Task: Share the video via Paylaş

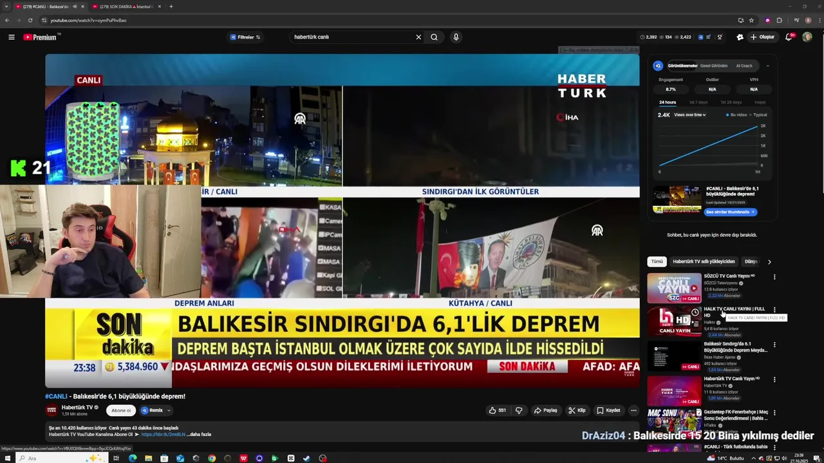Action: (x=546, y=410)
